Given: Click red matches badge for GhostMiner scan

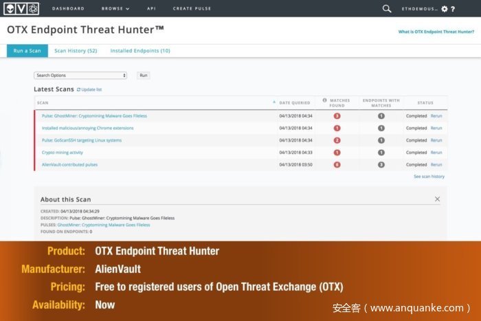Looking at the screenshot, I should 337,116.
